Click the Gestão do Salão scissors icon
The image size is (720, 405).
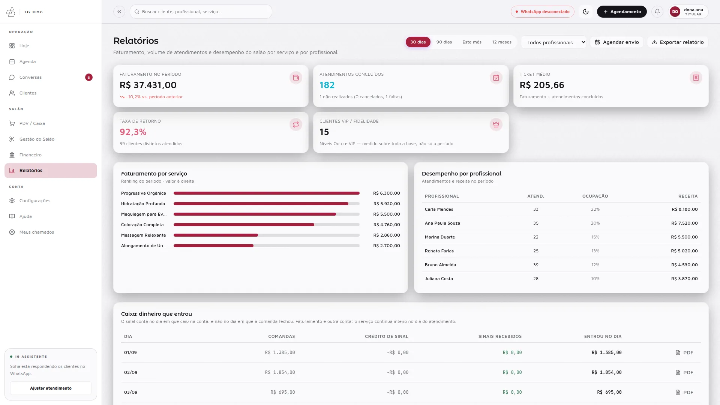pyautogui.click(x=12, y=139)
